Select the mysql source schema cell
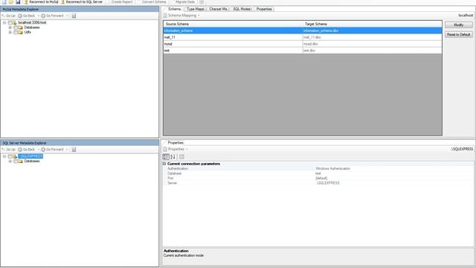Image resolution: width=476 pixels, height=268 pixels. tap(233, 44)
